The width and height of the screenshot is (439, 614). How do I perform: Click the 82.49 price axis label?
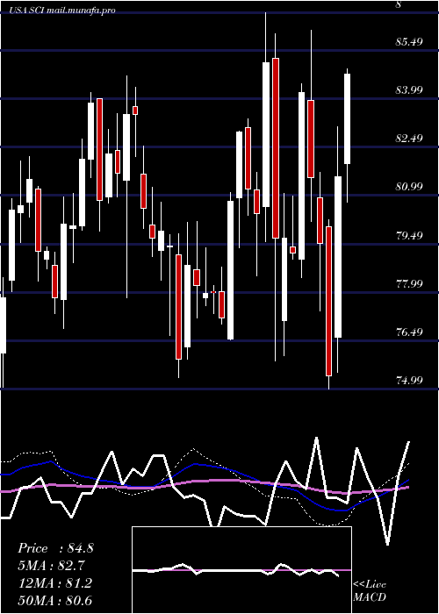pos(410,139)
